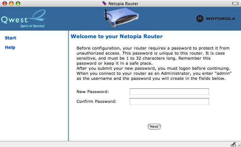
Task: Toggle the toolbar pill button in the title bar
Action: click(x=235, y=3)
